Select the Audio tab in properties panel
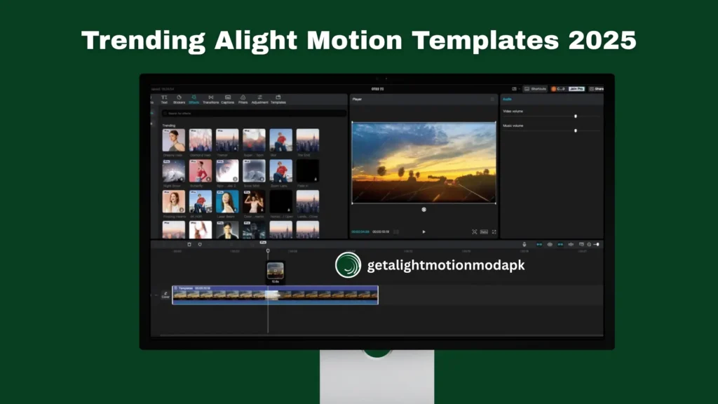Screen dimensions: 718x404 [508, 99]
